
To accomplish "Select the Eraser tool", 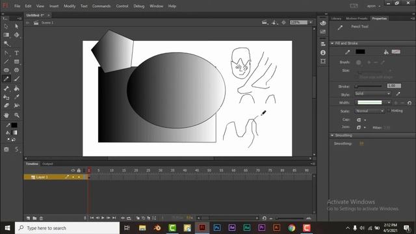I will [x=6, y=105].
